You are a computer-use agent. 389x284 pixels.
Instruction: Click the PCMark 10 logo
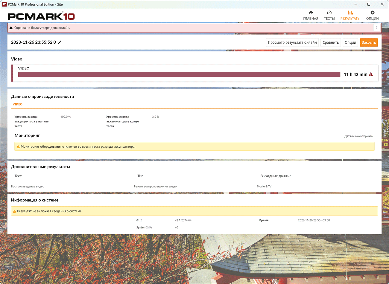41,16
